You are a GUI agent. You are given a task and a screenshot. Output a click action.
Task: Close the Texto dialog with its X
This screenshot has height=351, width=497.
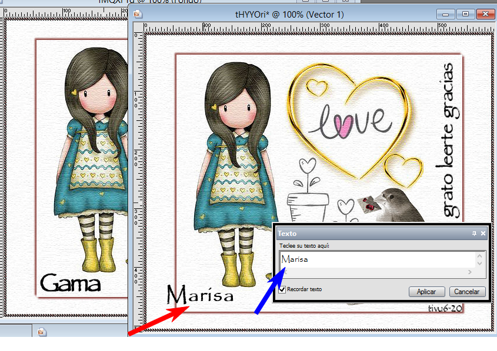pyautogui.click(x=483, y=234)
